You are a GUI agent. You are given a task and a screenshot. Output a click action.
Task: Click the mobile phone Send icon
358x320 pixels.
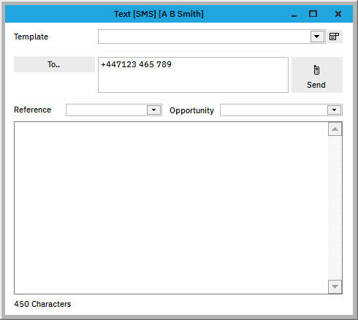tap(316, 70)
